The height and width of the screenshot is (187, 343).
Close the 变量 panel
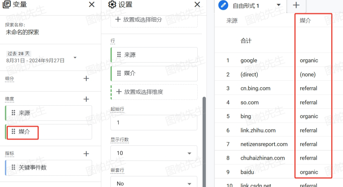click(x=92, y=4)
